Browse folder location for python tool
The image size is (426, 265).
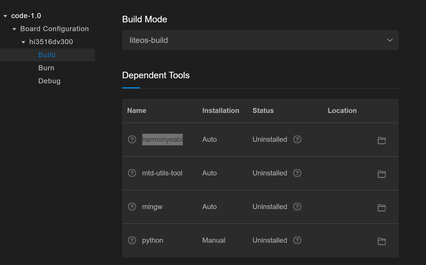(x=381, y=241)
